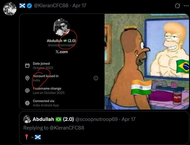Click the @KieranCFC88 mention in Replying to
190x145 pixels.
(67, 128)
